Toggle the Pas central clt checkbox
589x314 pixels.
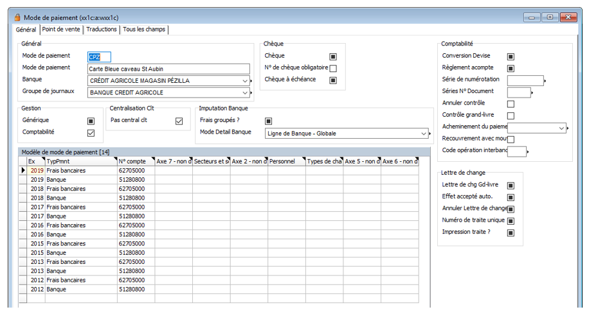[x=179, y=121]
